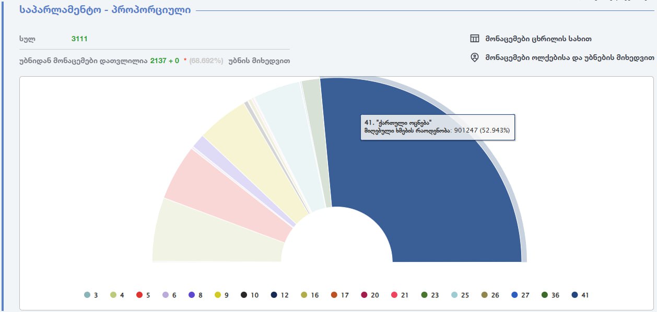The width and height of the screenshot is (657, 312).
Task: Toggle legend entry number 26
Action: (490, 295)
